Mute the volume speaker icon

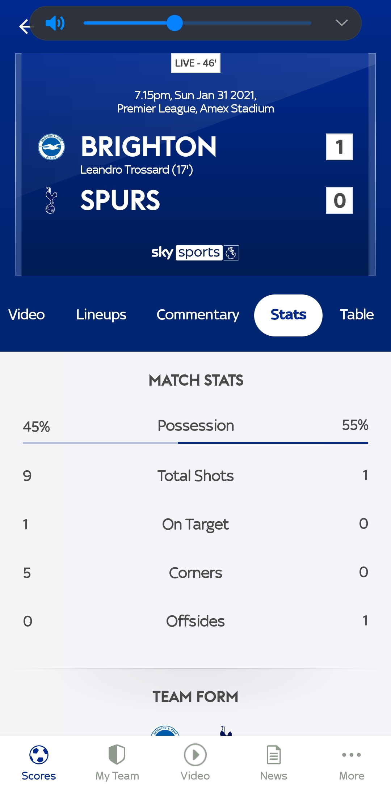coord(55,23)
